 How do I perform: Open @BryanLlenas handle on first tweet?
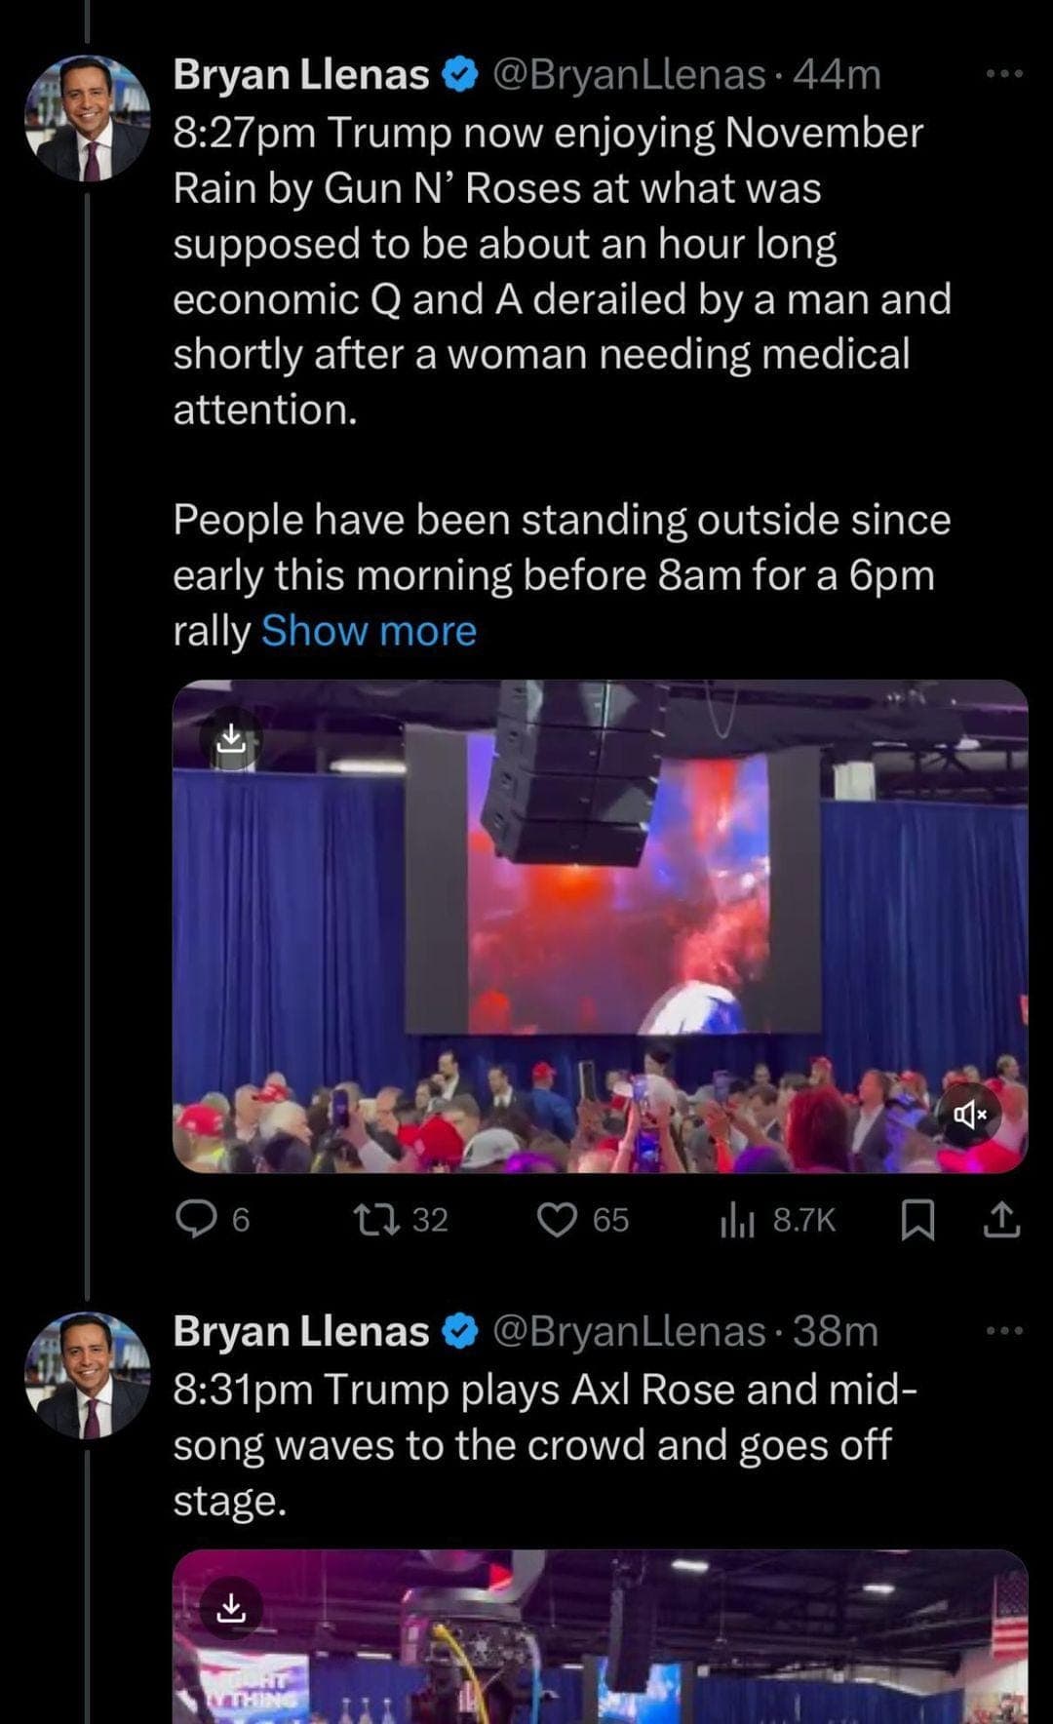click(629, 75)
